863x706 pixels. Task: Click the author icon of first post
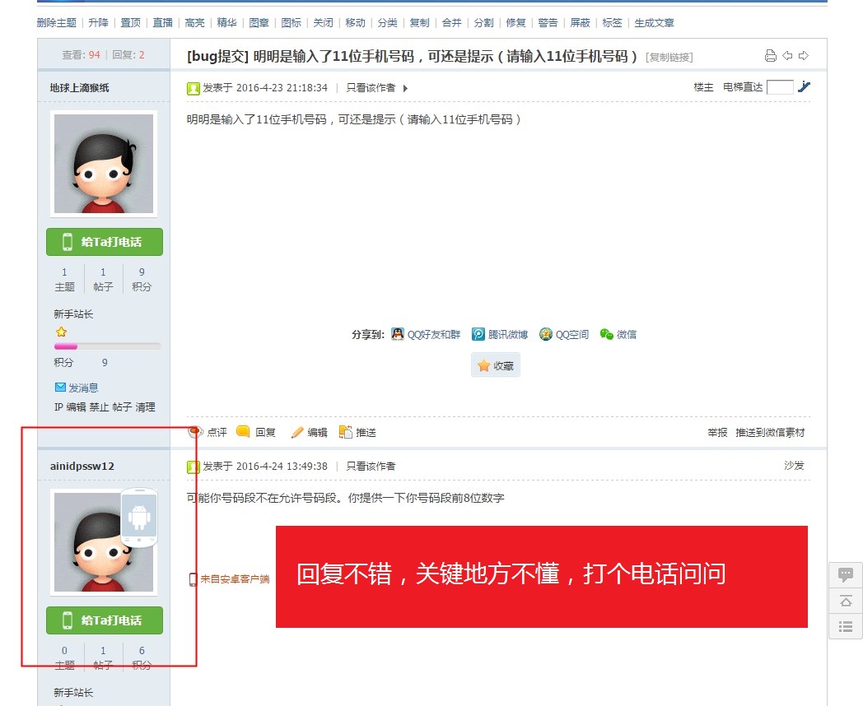tap(194, 89)
